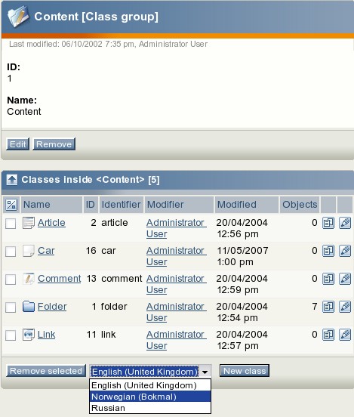Tick the checkbox for Article row
Image resolution: width=354 pixels, height=417 pixels.
[x=11, y=224]
